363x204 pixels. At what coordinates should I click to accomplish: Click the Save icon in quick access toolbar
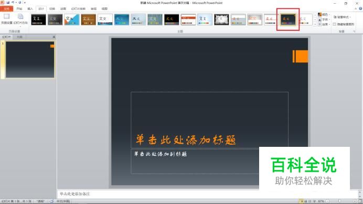tap(8, 3)
